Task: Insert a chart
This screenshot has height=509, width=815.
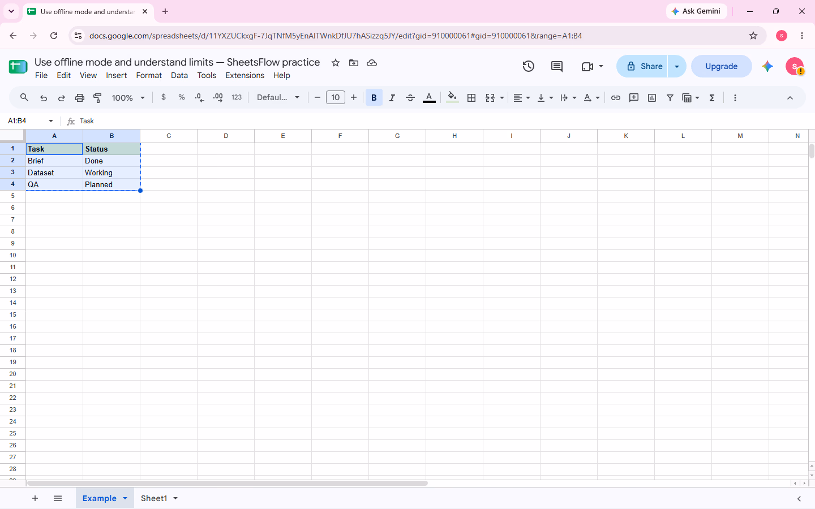Action: pyautogui.click(x=652, y=98)
